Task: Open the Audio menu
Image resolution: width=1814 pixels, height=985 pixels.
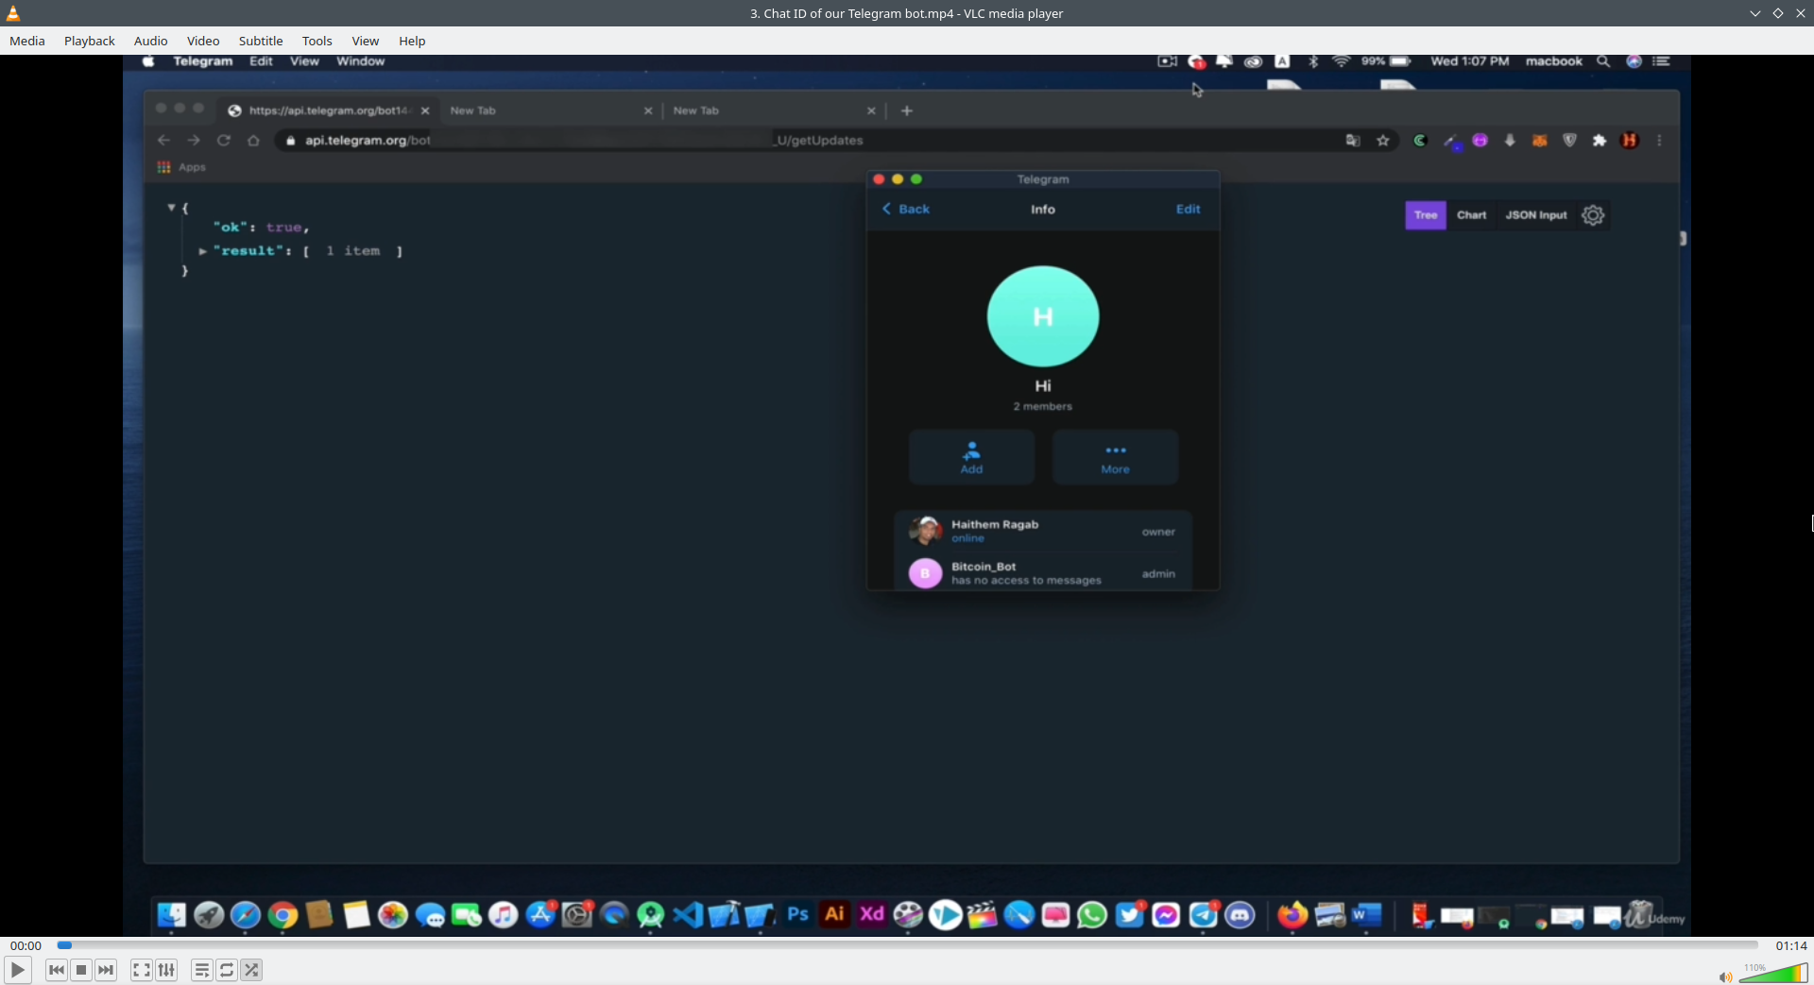Action: point(151,41)
